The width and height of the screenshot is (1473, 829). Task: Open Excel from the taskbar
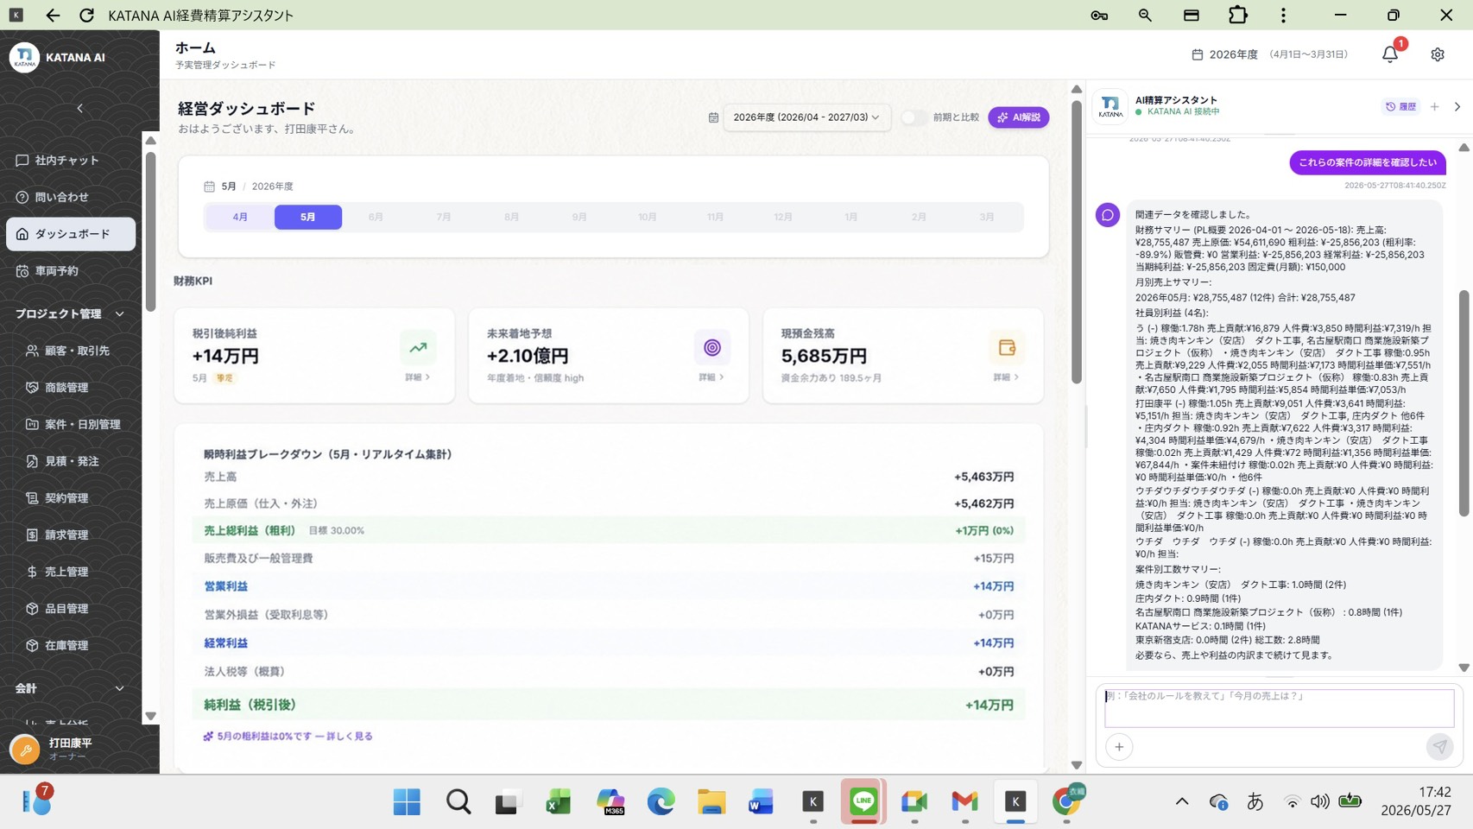(559, 802)
